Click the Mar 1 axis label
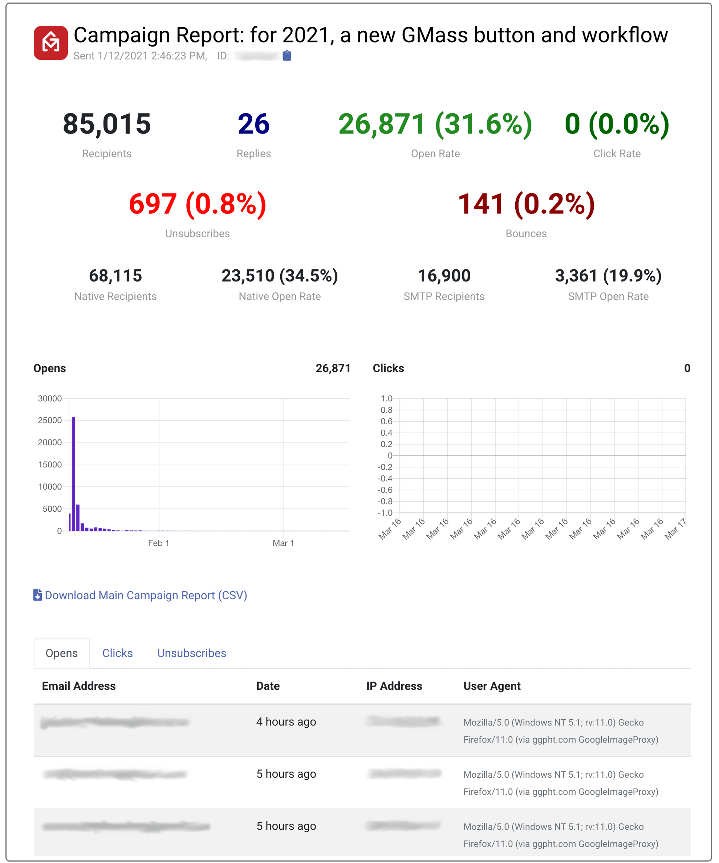Image resolution: width=719 pixels, height=863 pixels. tap(283, 543)
